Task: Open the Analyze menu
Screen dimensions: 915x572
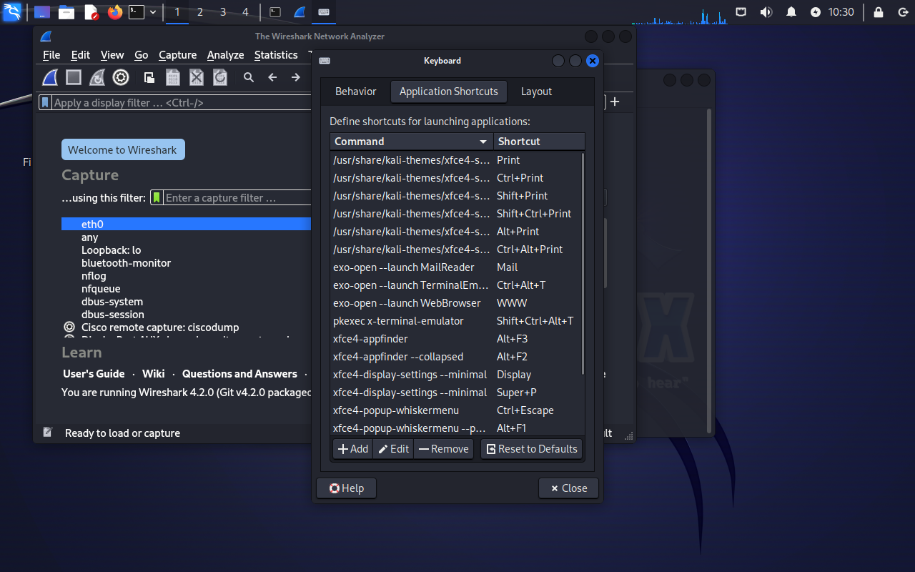Action: click(x=225, y=55)
